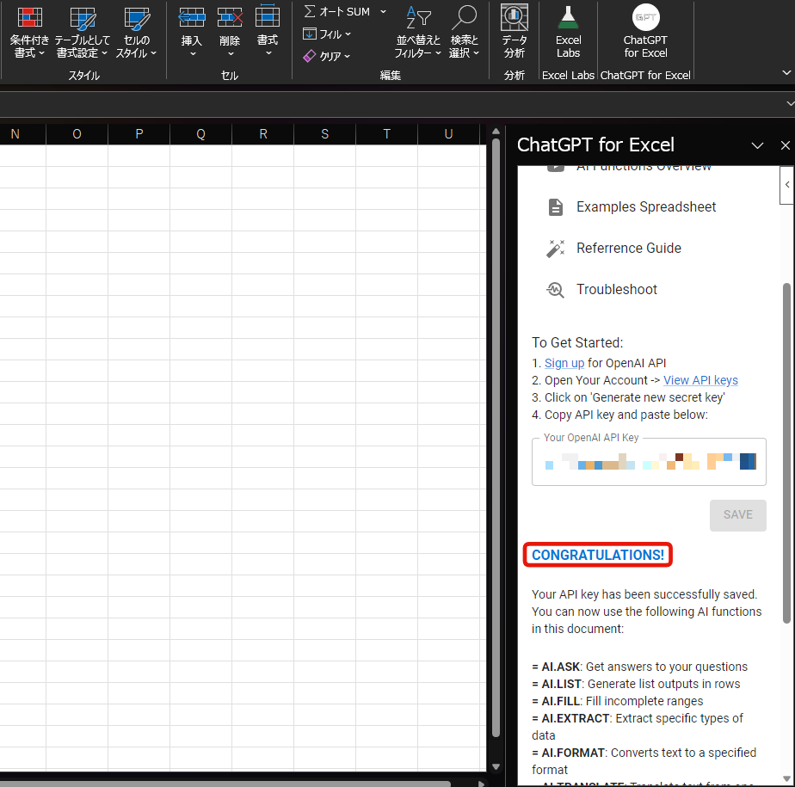Click the Examples Spreadsheet document icon
The width and height of the screenshot is (795, 787).
point(556,207)
